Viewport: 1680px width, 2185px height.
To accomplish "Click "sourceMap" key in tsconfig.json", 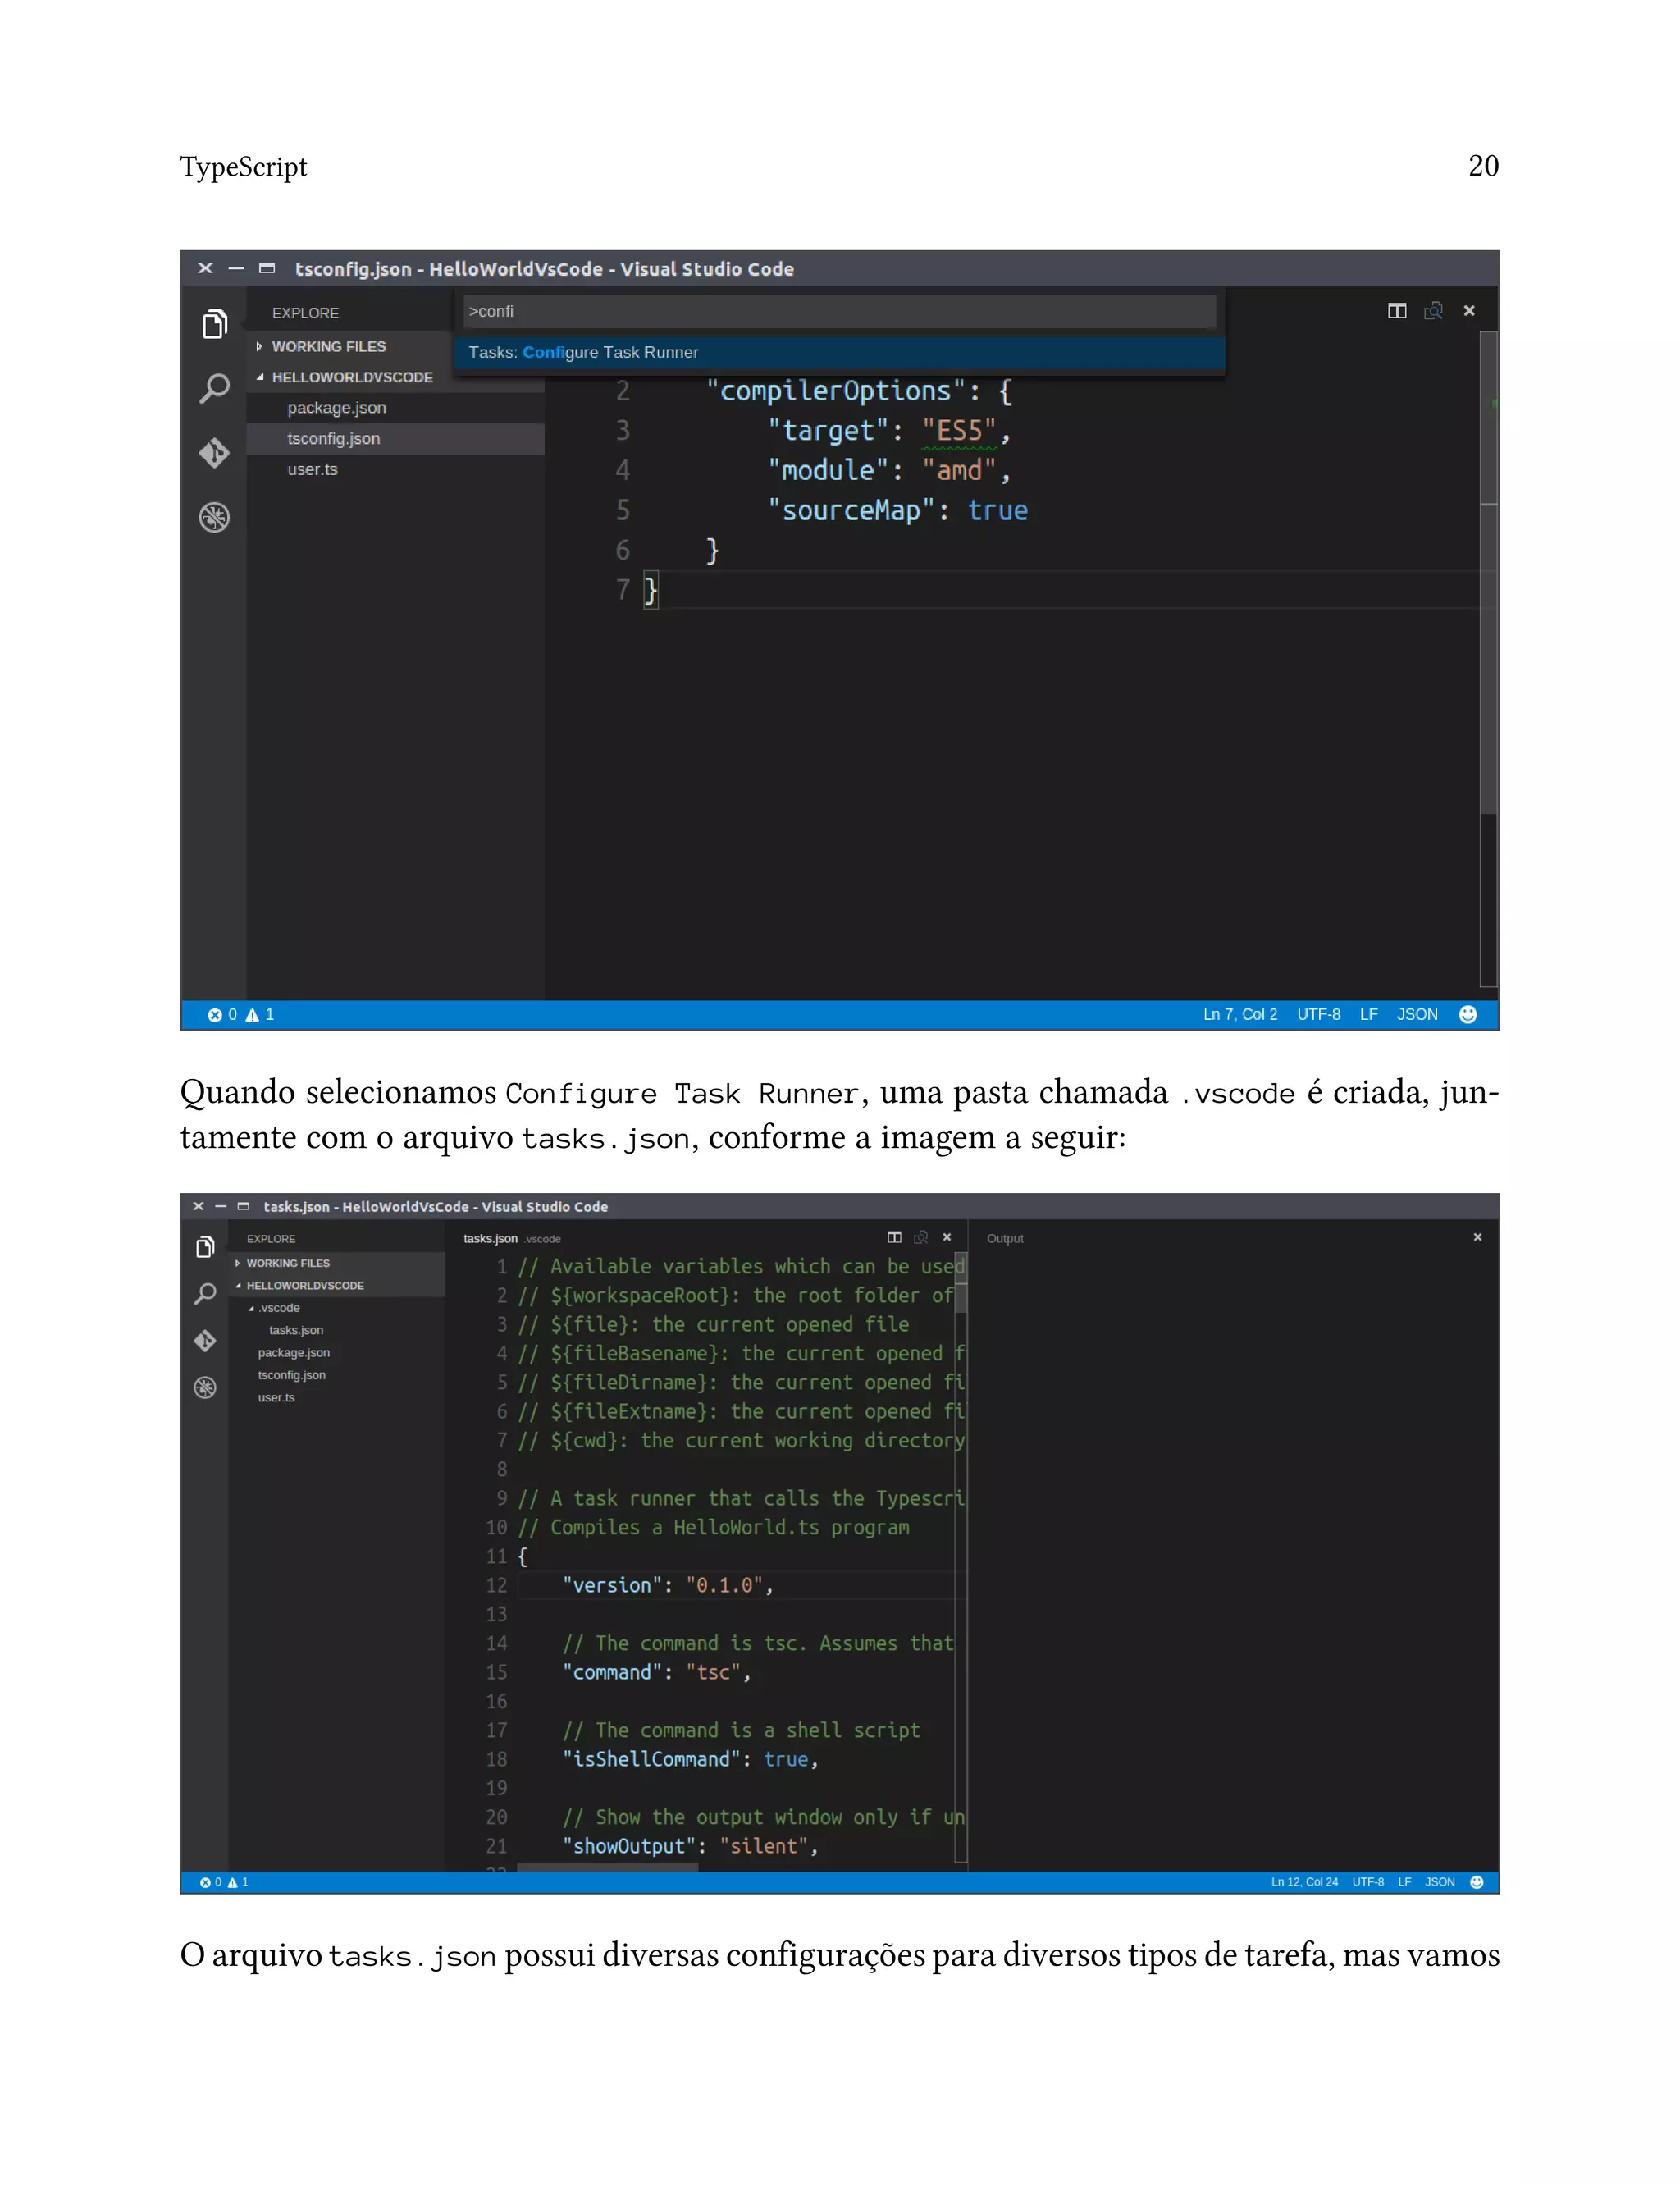I will 851,510.
